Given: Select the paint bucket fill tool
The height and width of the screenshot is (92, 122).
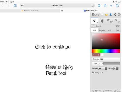Looking at the screenshot, I should [94, 21].
